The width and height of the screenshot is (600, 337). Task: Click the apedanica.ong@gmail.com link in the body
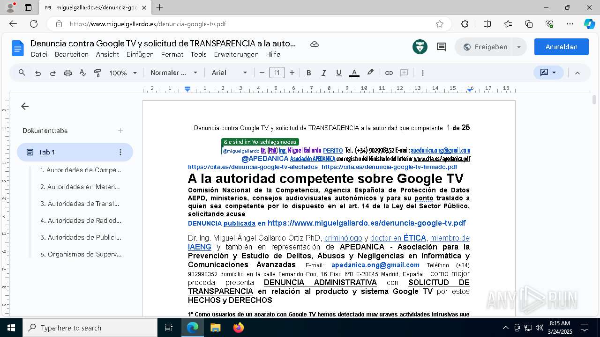[375, 265]
